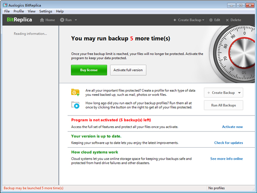Viewport: 257px width, 193px height.
Task: Maximize the BitReplica window
Action: click(241, 6)
